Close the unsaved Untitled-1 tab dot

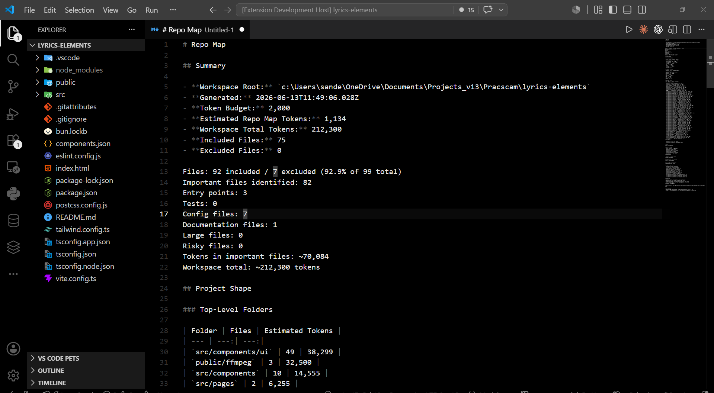(x=242, y=30)
